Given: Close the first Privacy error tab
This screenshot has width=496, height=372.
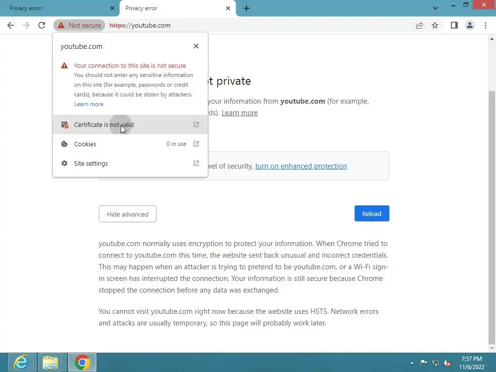Looking at the screenshot, I should (112, 8).
